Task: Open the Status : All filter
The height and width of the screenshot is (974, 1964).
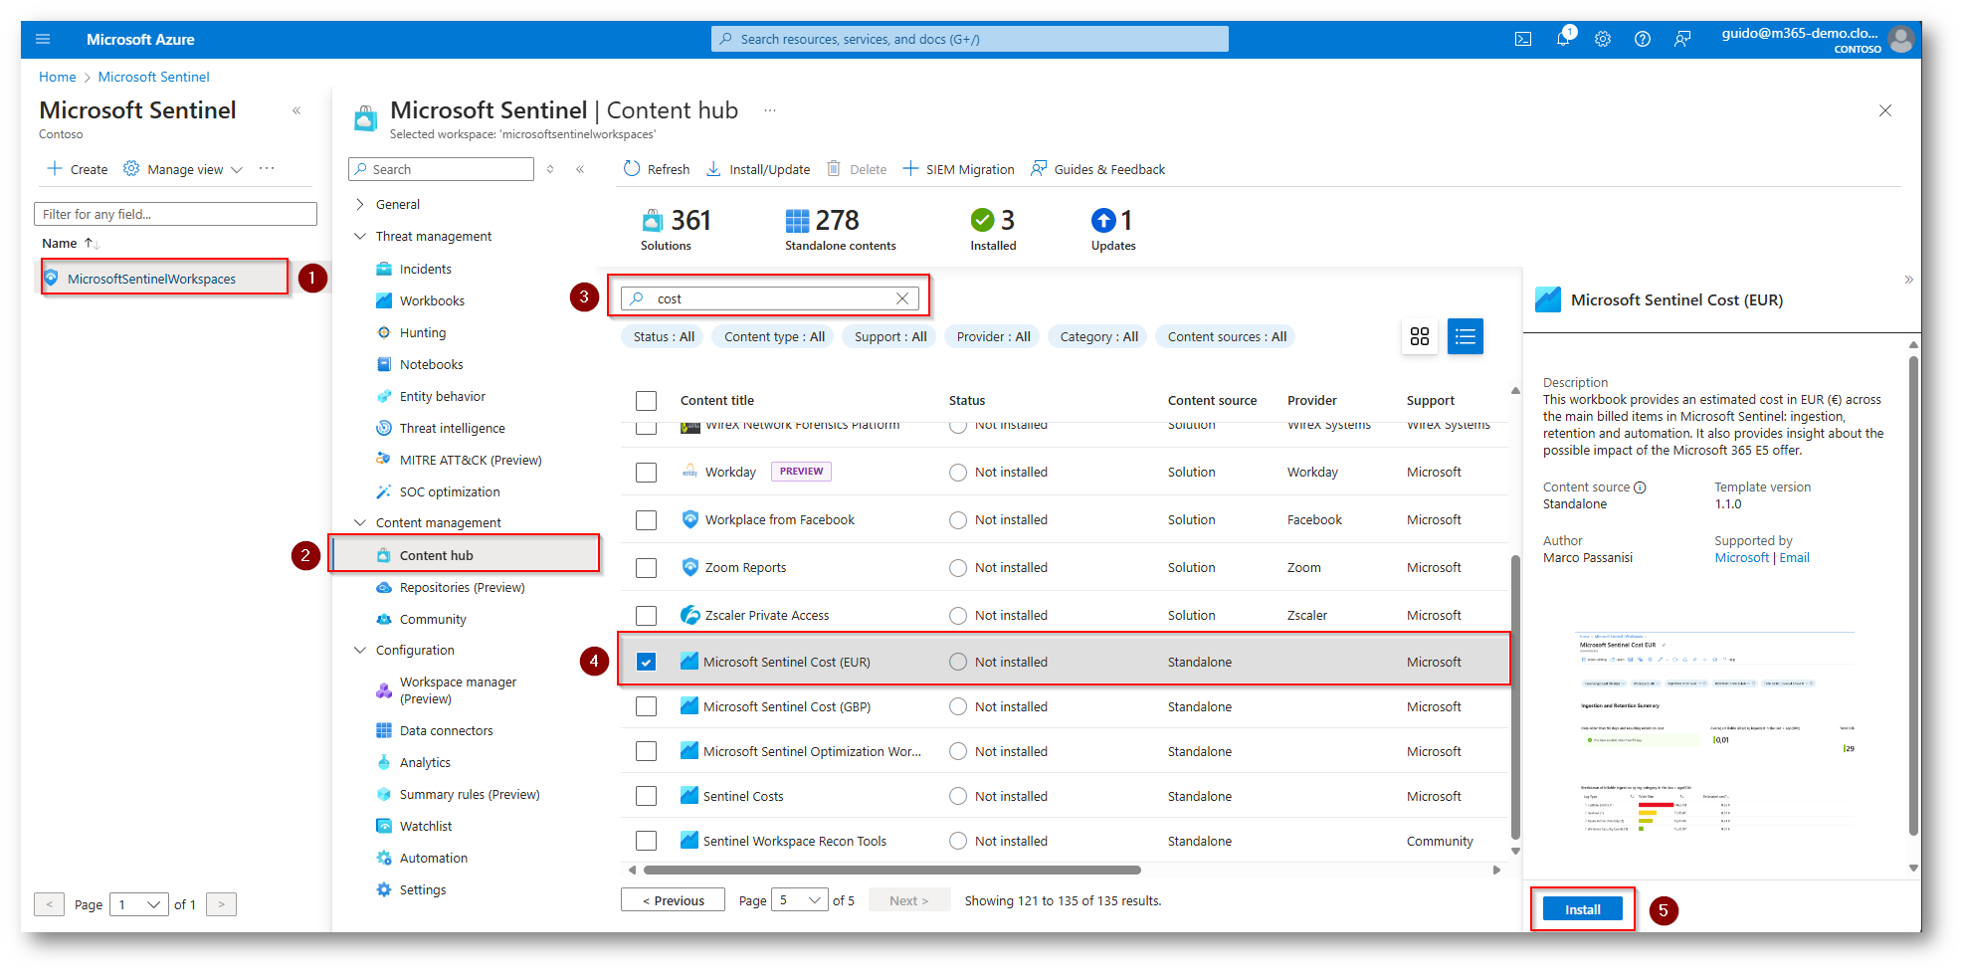Action: [664, 336]
